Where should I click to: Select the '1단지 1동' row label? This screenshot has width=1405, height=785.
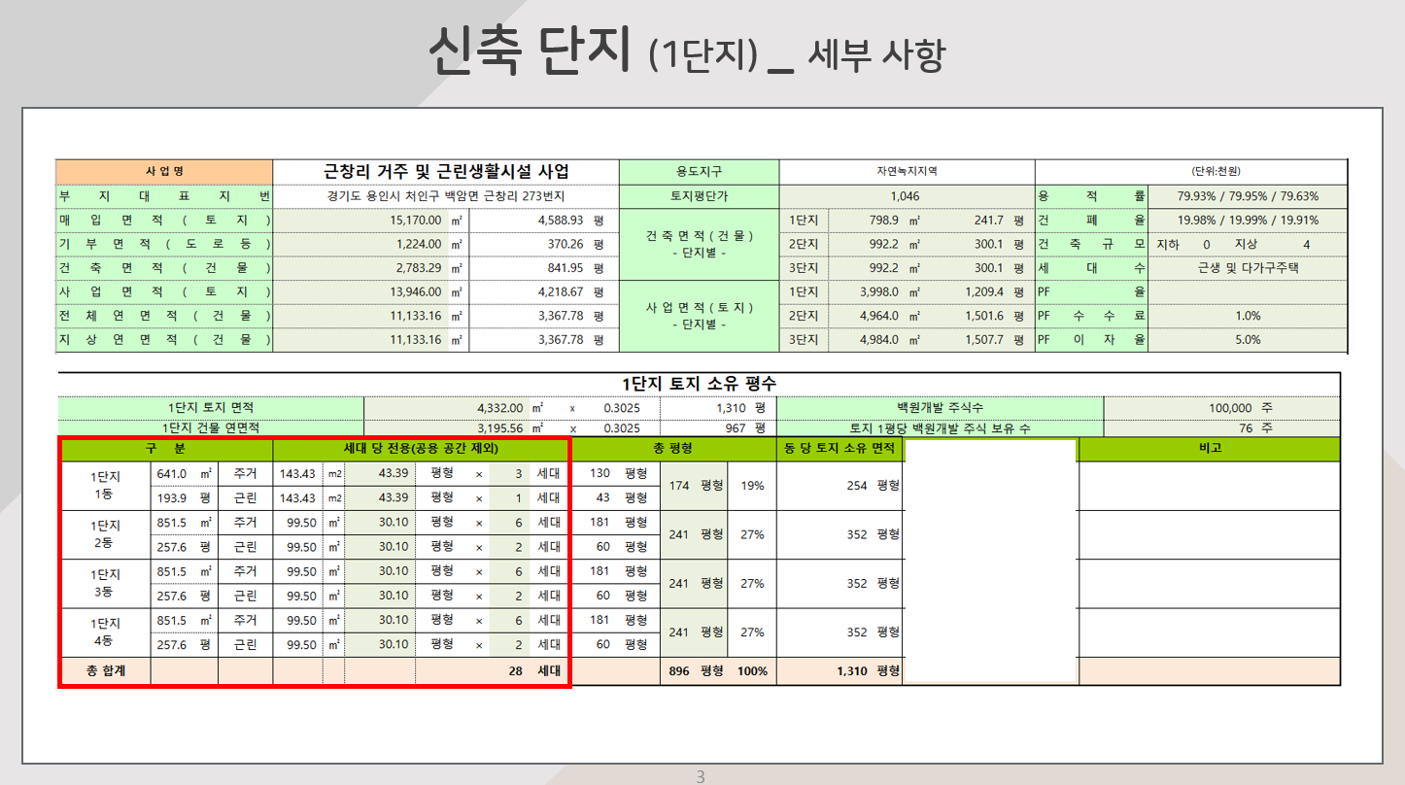(x=104, y=486)
